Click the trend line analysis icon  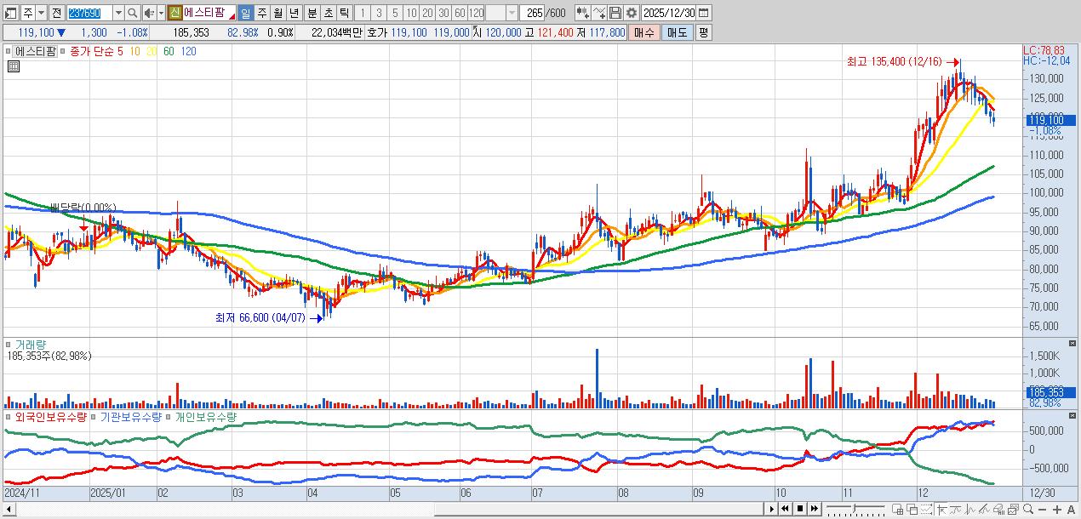point(955,510)
